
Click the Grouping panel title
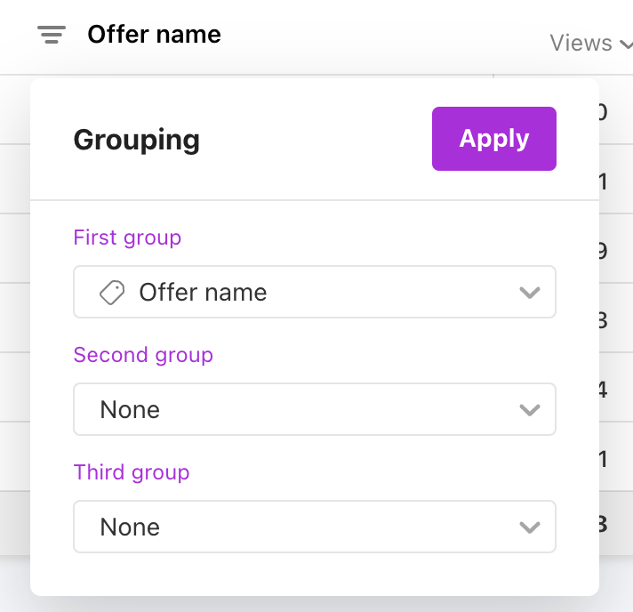136,140
